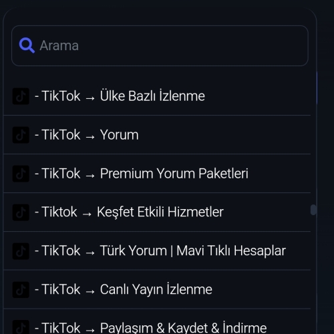
Task: Click TikTok icon beside Premium Yorum Paketleri
Action: tap(21, 174)
